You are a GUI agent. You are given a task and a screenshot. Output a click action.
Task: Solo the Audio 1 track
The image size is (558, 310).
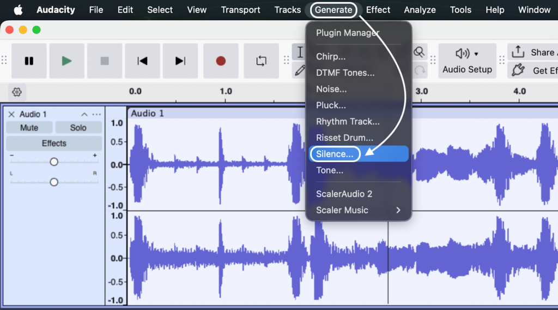point(78,128)
